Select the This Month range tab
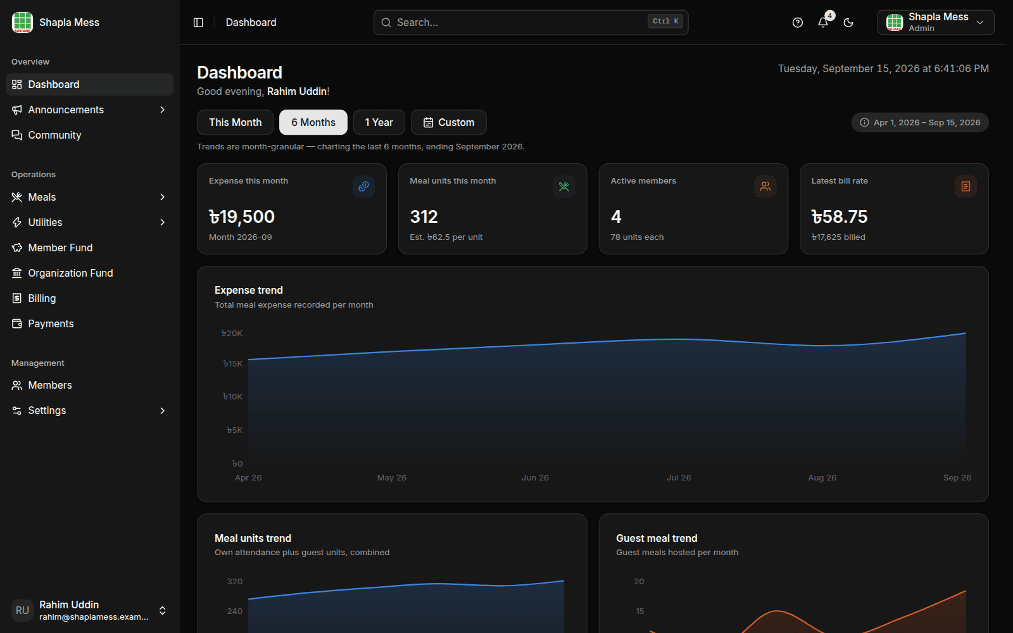Image resolution: width=1013 pixels, height=633 pixels. point(236,122)
